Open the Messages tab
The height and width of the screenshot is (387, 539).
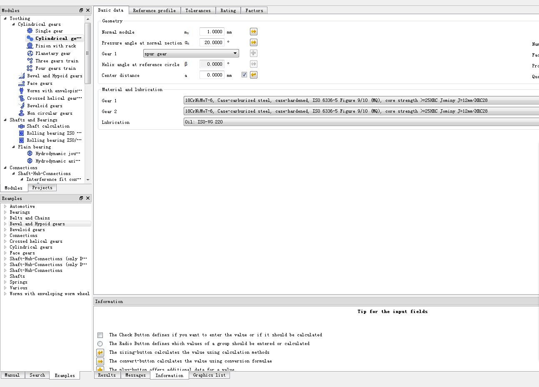point(135,375)
